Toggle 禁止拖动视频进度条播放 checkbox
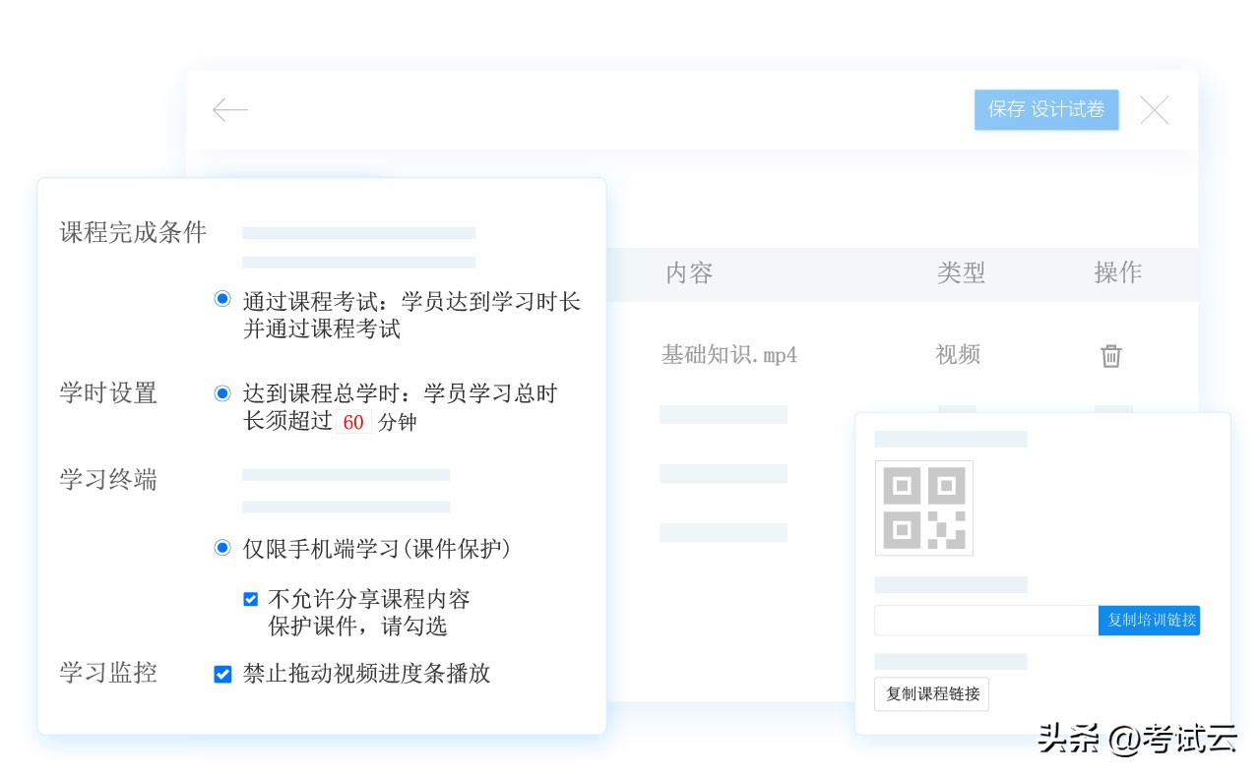Screen dimensions: 1260x777 222,674
